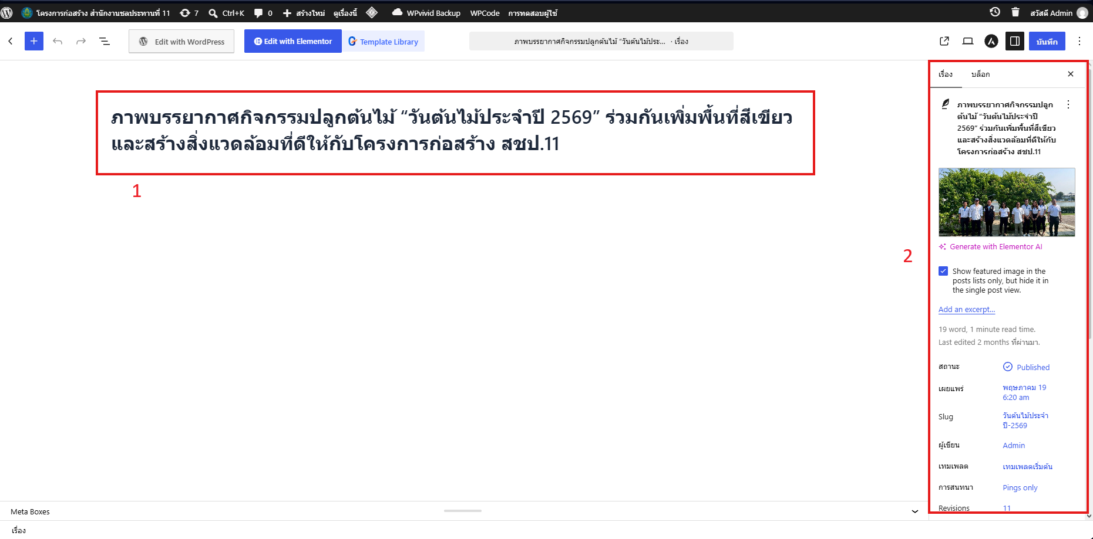Click the เรื่อง breadcrumb at bottom
This screenshot has height=539, width=1093.
point(18,530)
